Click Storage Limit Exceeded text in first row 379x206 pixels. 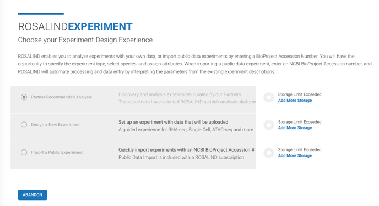(x=300, y=94)
